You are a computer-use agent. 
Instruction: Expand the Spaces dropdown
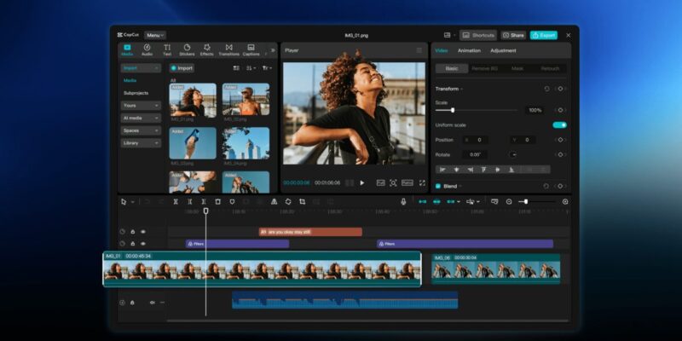[x=141, y=130]
